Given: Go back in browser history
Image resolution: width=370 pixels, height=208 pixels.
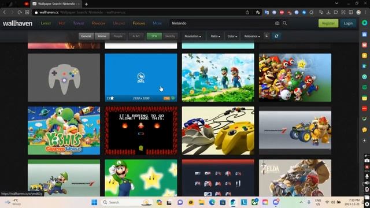Looking at the screenshot, I should [5, 12].
